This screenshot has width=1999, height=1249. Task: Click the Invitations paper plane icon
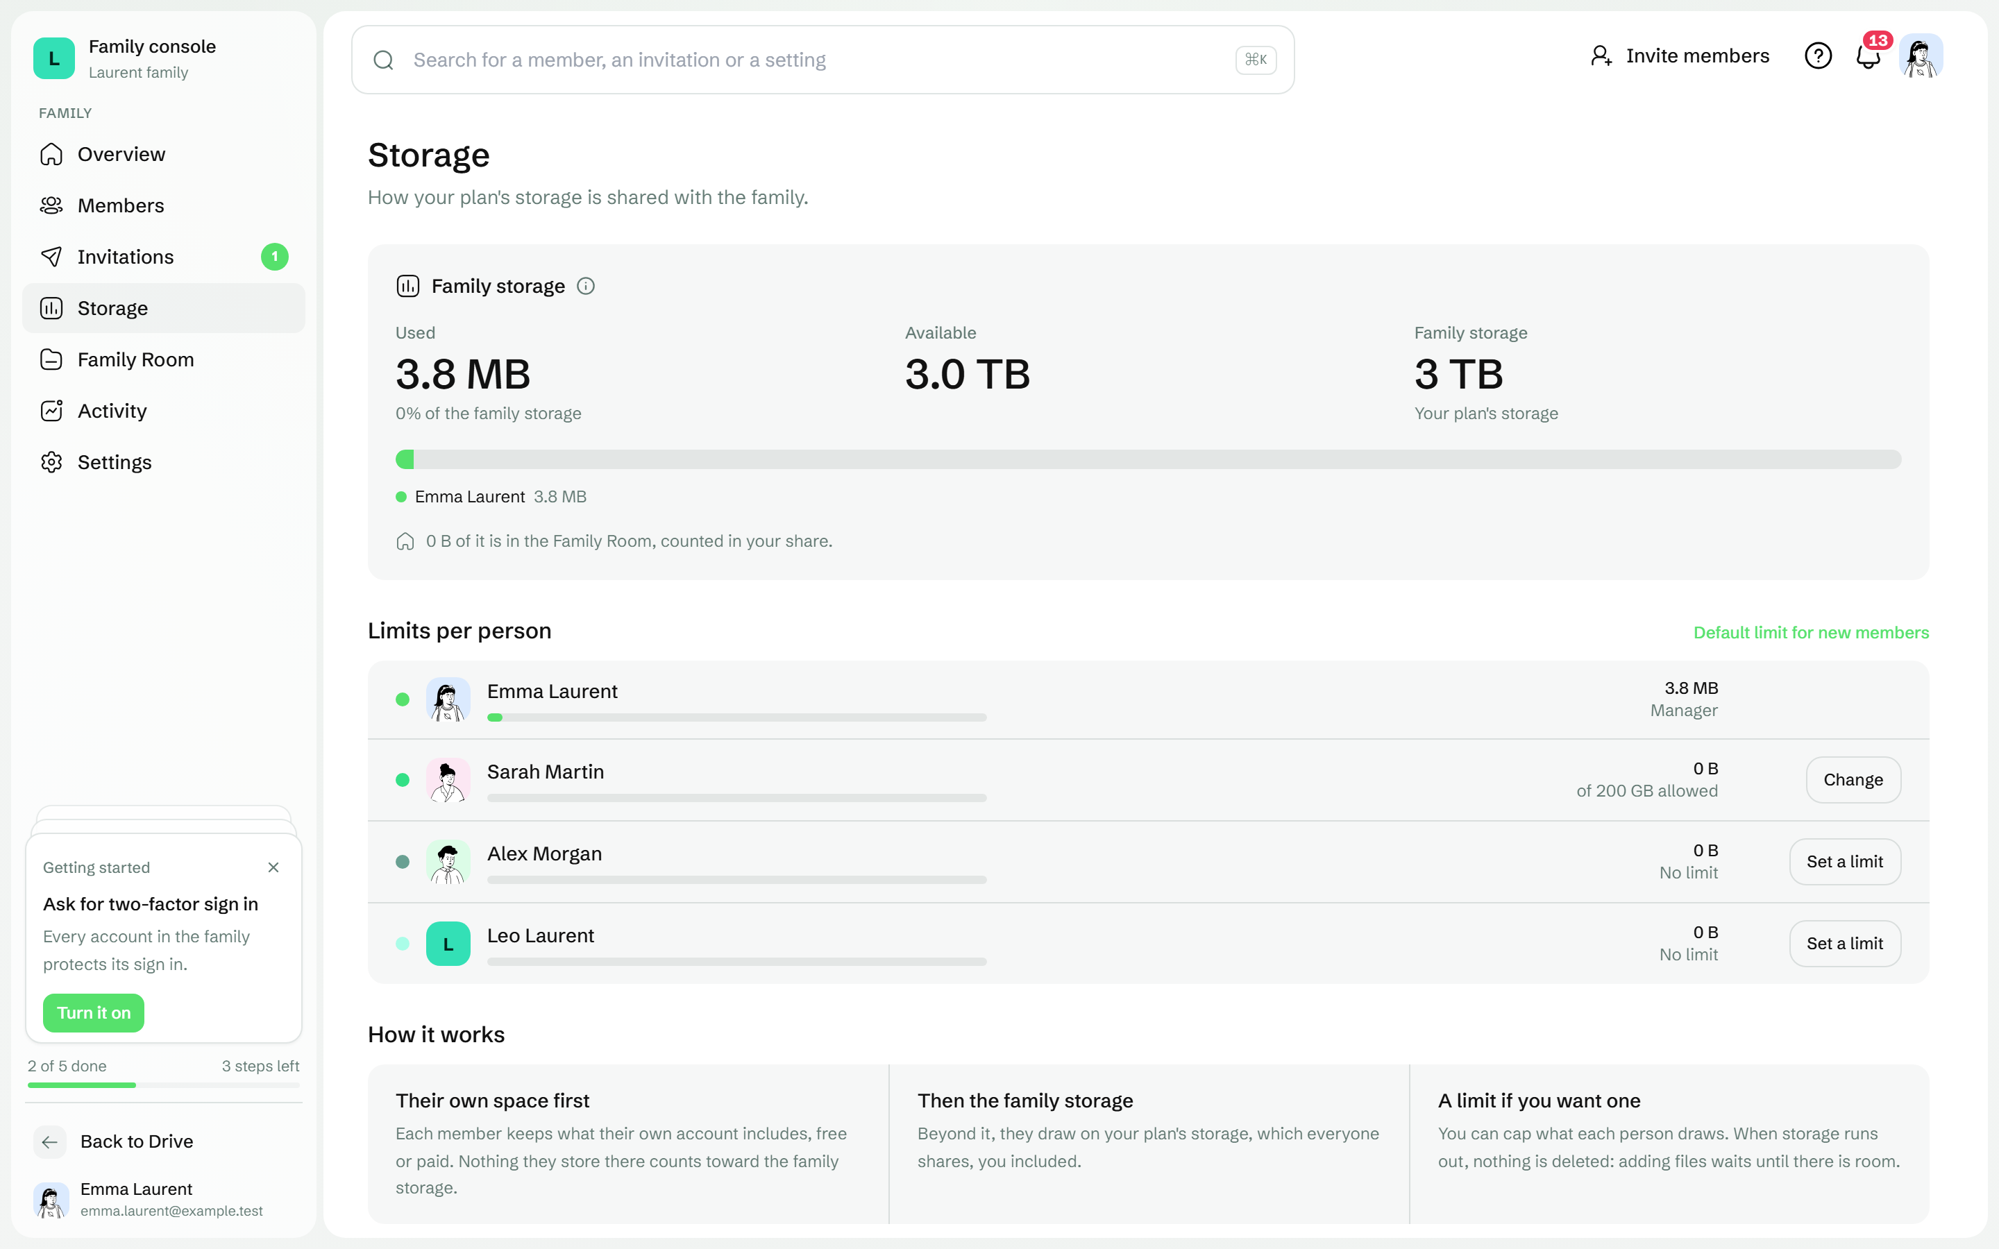(51, 257)
